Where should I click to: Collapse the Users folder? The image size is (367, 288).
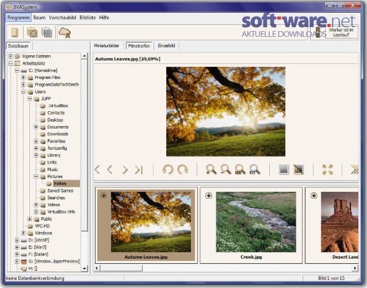click(x=24, y=92)
